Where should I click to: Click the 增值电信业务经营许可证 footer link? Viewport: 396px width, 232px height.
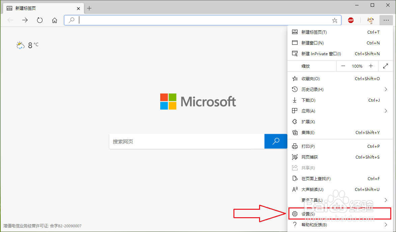tap(43, 226)
